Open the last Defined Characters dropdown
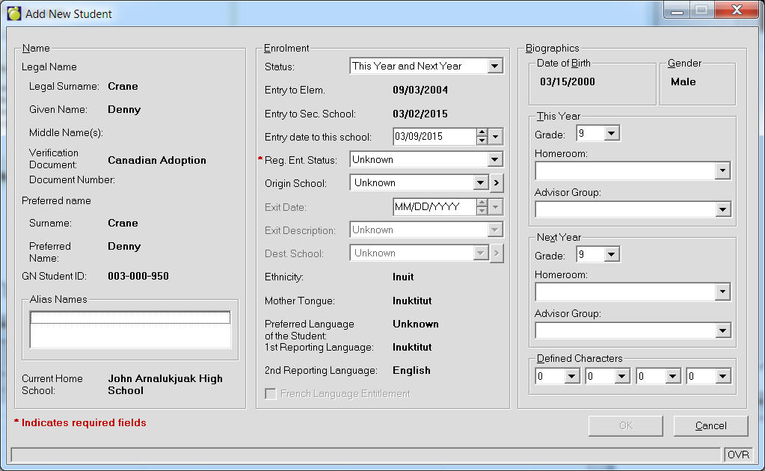Screen dimensions: 765x471 [722, 377]
